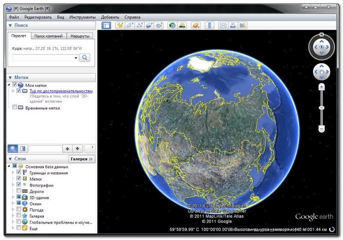Viewport: 343px width, 240px height.
Task: Uncheck the Фотографии layer checkbox
Action: point(19,184)
